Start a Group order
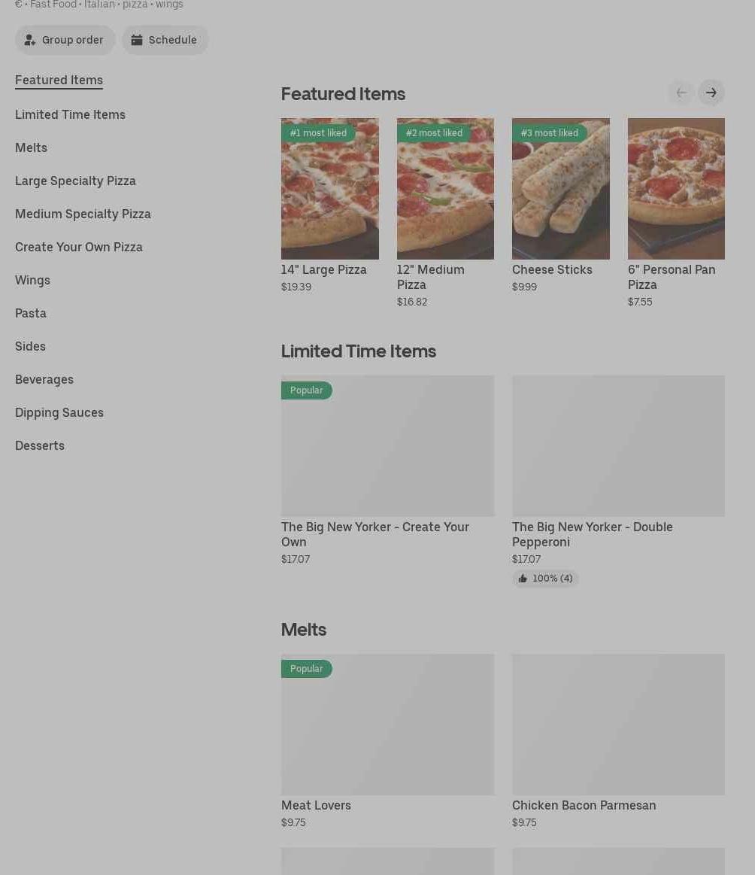Image resolution: width=755 pixels, height=875 pixels. point(65,40)
